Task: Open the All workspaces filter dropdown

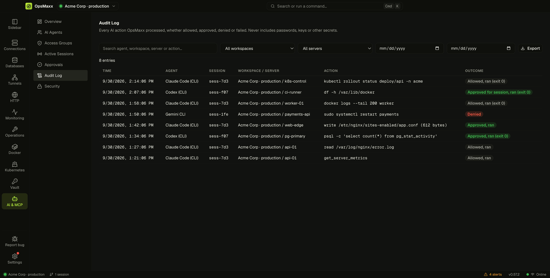Action: (258, 48)
